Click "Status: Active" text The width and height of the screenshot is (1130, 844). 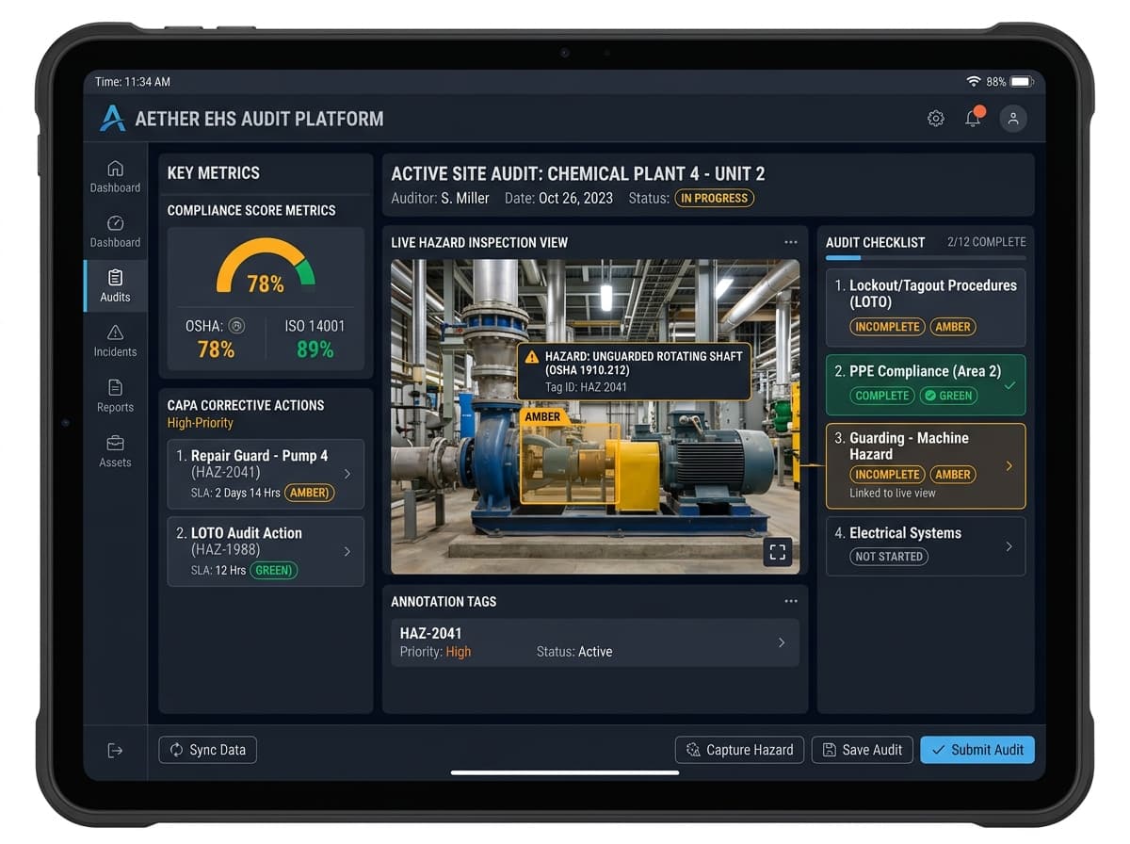(x=574, y=652)
